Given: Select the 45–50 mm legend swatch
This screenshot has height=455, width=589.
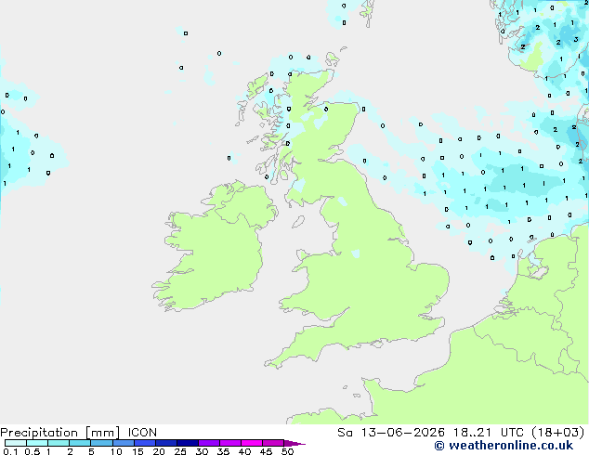Looking at the screenshot, I should (273, 443).
